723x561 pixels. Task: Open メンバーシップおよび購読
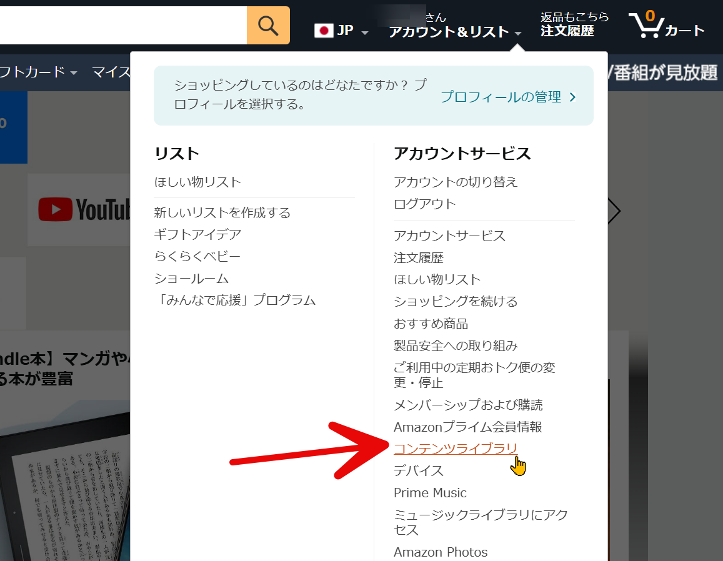[x=468, y=405]
